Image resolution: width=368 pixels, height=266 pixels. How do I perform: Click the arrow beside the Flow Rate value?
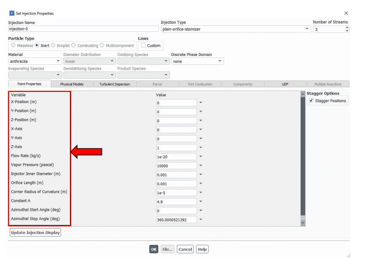point(201,157)
